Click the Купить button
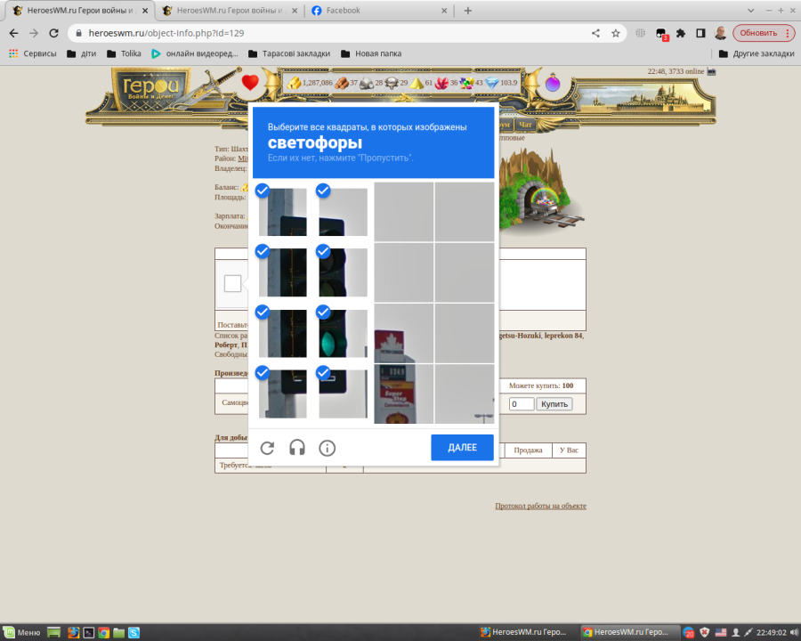This screenshot has height=641, width=801. [x=554, y=404]
